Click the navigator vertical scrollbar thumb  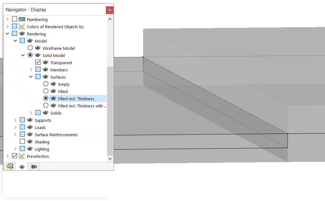point(110,111)
